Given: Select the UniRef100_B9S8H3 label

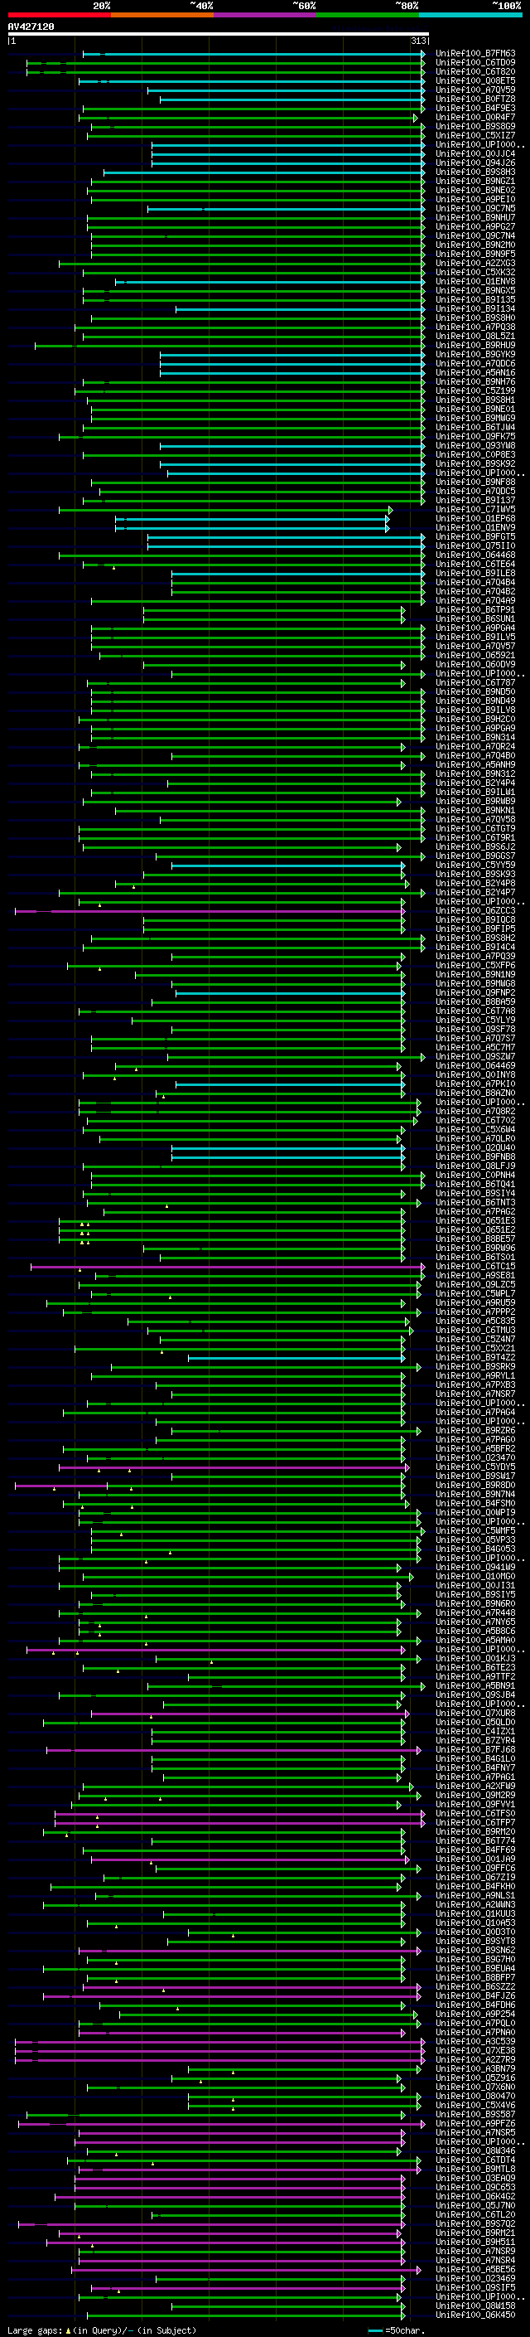Looking at the screenshot, I should 475,172.
